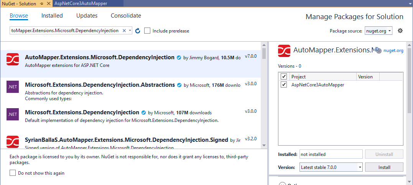Click package list scrollbar up arrow
Screen dimensions: 413x185
264,45
